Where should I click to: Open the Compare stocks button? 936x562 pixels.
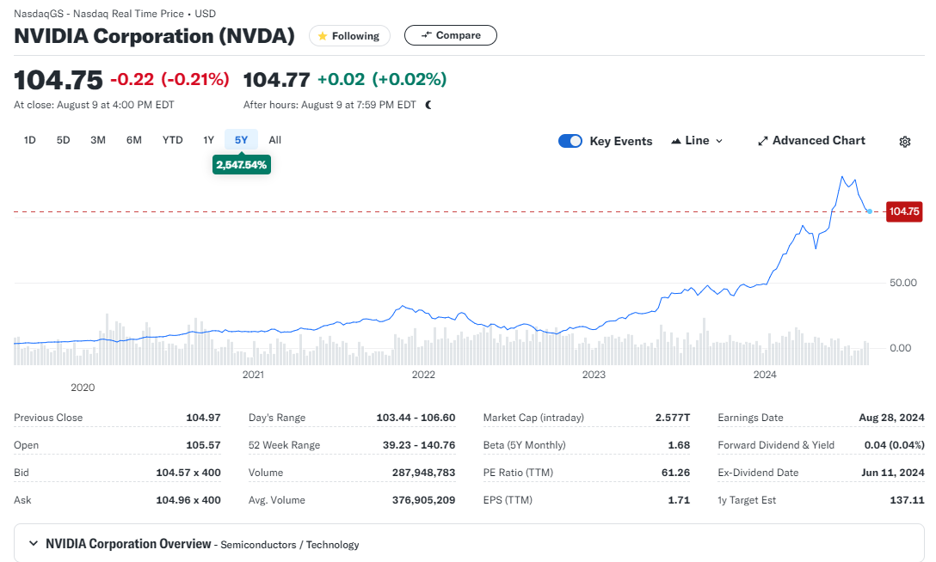[451, 35]
